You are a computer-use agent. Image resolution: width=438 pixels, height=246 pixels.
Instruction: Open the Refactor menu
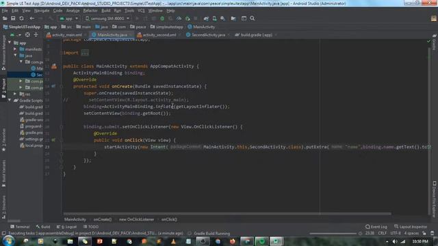click(90, 11)
